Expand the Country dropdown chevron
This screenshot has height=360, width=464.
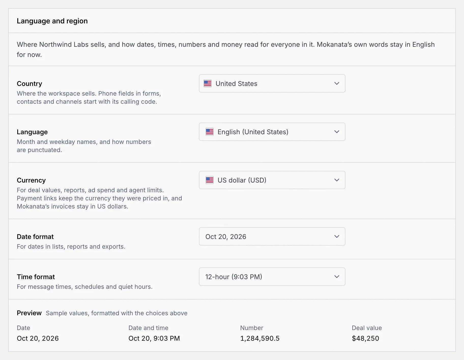pos(337,83)
